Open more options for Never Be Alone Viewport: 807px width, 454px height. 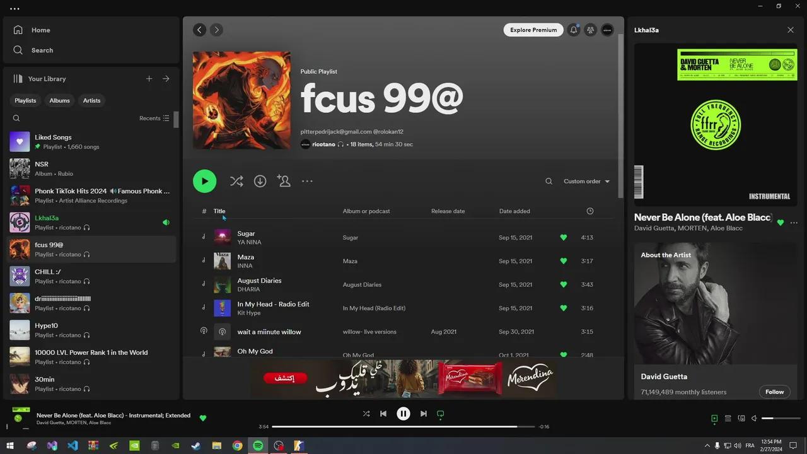(x=794, y=223)
